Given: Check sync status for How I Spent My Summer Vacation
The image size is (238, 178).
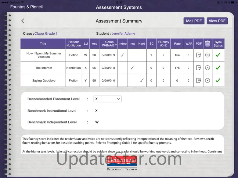Looking at the screenshot, I should [x=218, y=55].
